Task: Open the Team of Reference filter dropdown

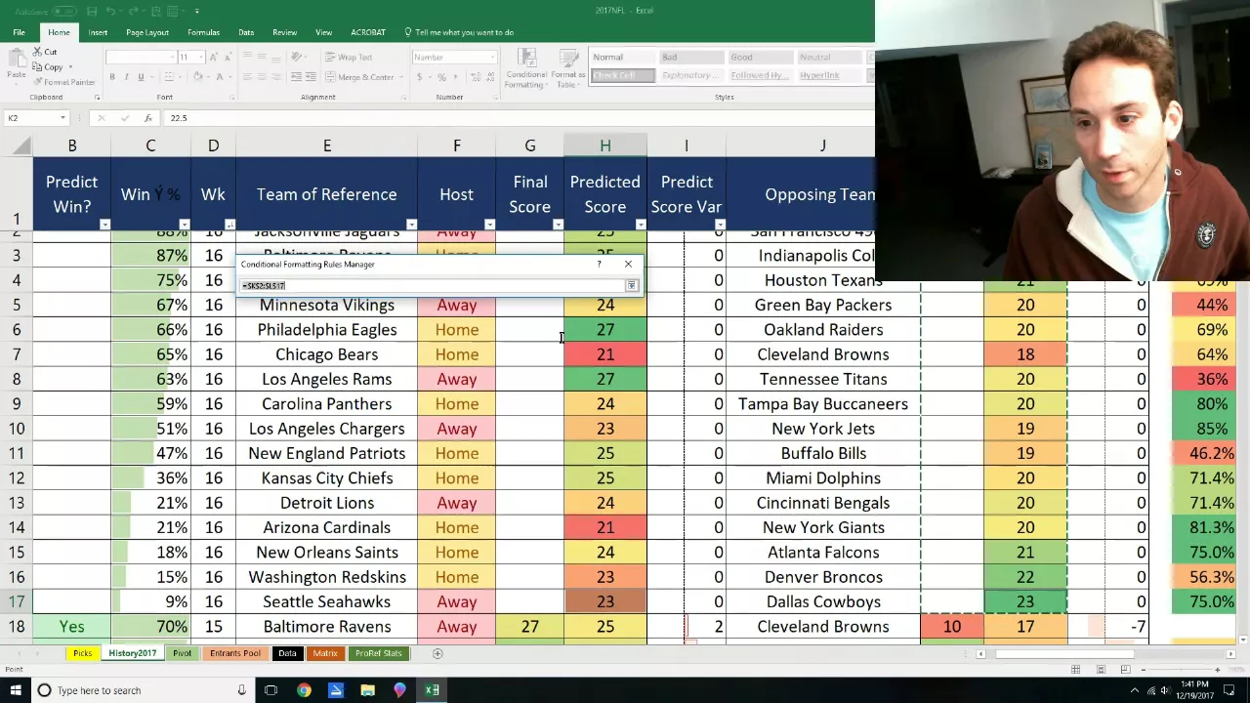Action: coord(411,225)
